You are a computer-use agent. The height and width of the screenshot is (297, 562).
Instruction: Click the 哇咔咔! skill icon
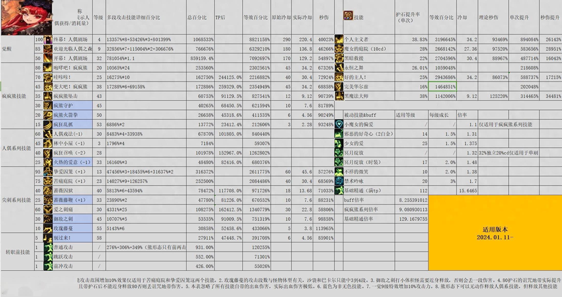pos(48,77)
